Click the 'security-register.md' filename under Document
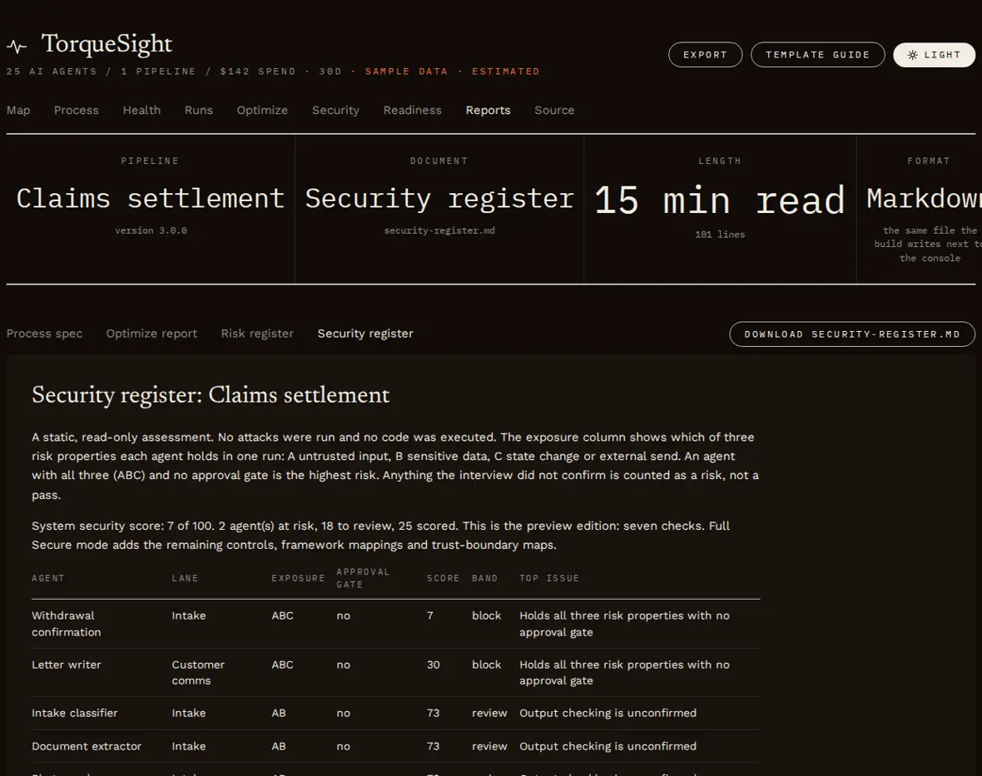Screen dimensions: 982x776 click(439, 230)
